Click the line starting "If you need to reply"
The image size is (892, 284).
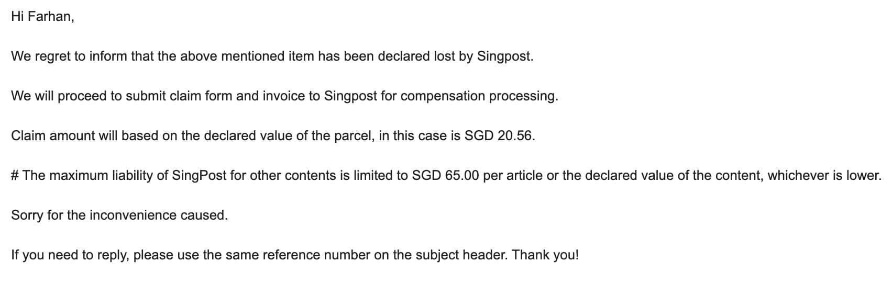pyautogui.click(x=295, y=255)
